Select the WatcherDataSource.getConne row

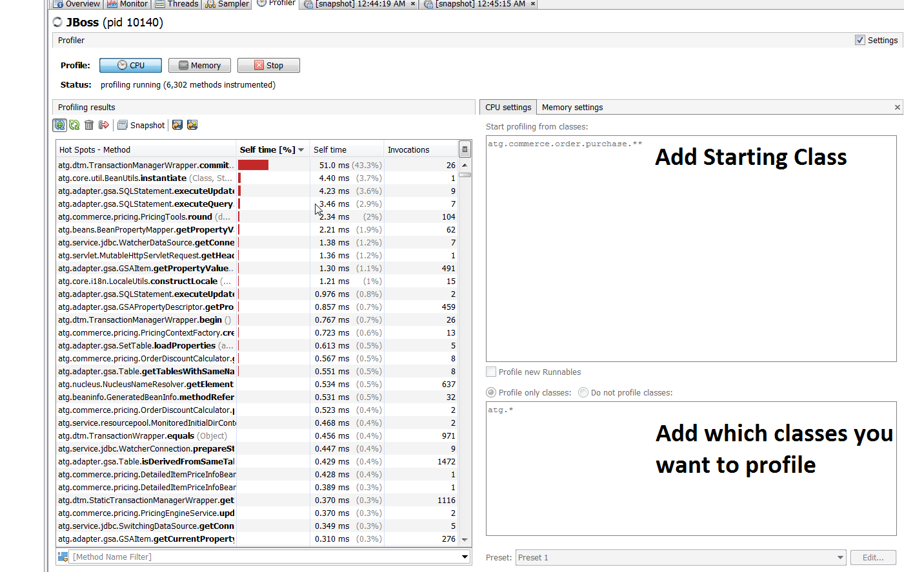tap(257, 242)
